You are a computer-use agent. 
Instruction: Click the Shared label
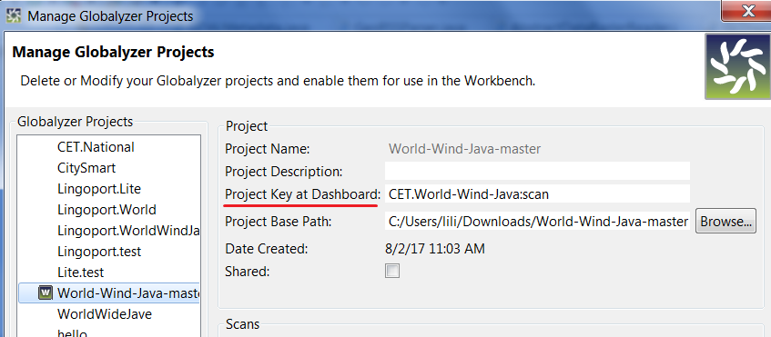247,272
